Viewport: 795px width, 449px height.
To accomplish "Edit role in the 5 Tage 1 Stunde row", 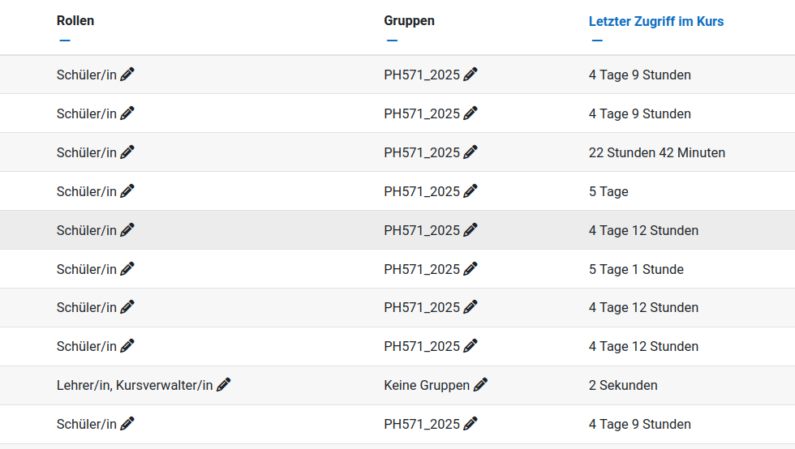I will (x=127, y=268).
